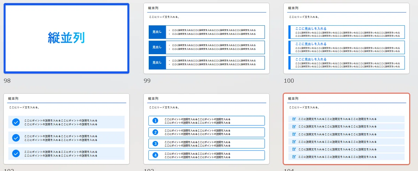The width and height of the screenshot is (418, 171).
Task: Click the middle round checkmark icon
Action: 16,138
